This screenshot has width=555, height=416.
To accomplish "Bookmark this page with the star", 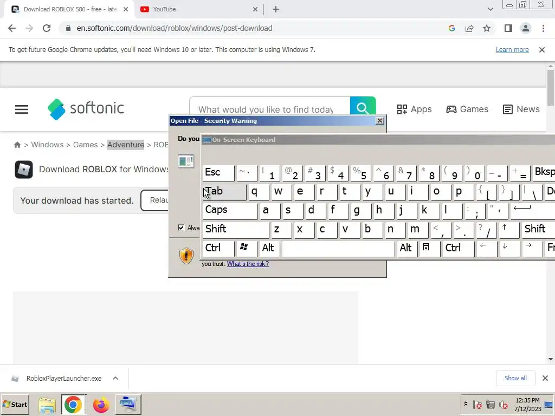I will (487, 28).
